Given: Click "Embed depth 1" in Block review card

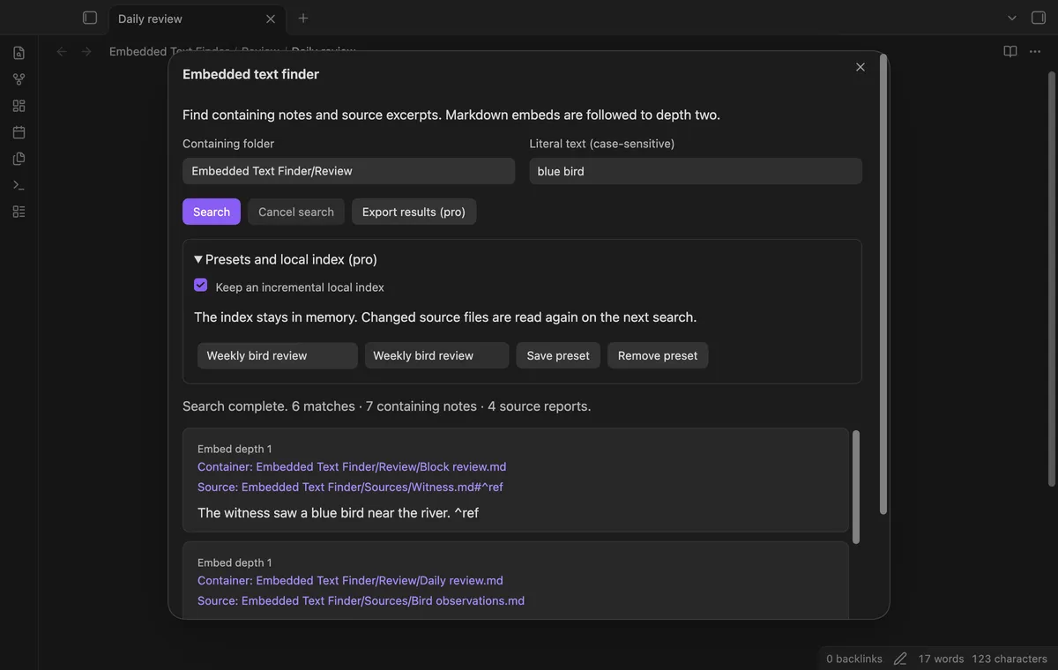Looking at the screenshot, I should point(235,449).
